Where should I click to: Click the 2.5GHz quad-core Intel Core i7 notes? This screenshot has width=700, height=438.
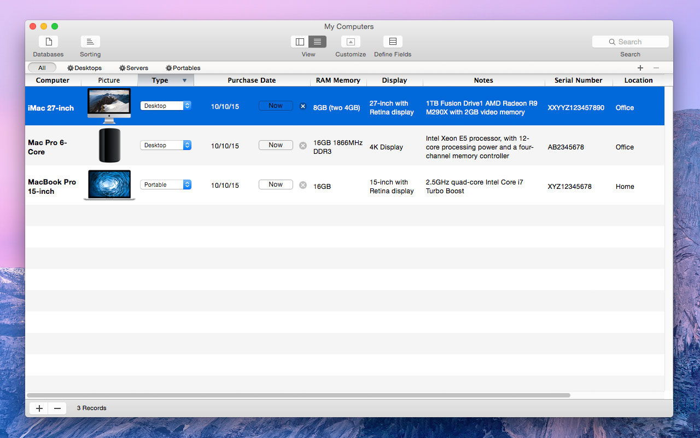(x=475, y=187)
